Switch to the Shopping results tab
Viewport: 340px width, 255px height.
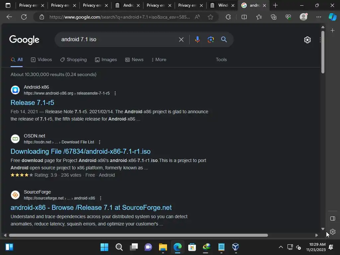click(73, 60)
